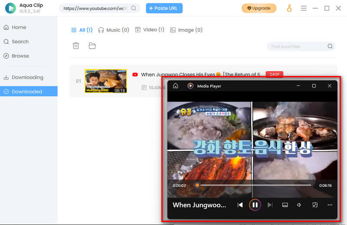
Task: Maximize the Media Player window
Action: [x=314, y=86]
